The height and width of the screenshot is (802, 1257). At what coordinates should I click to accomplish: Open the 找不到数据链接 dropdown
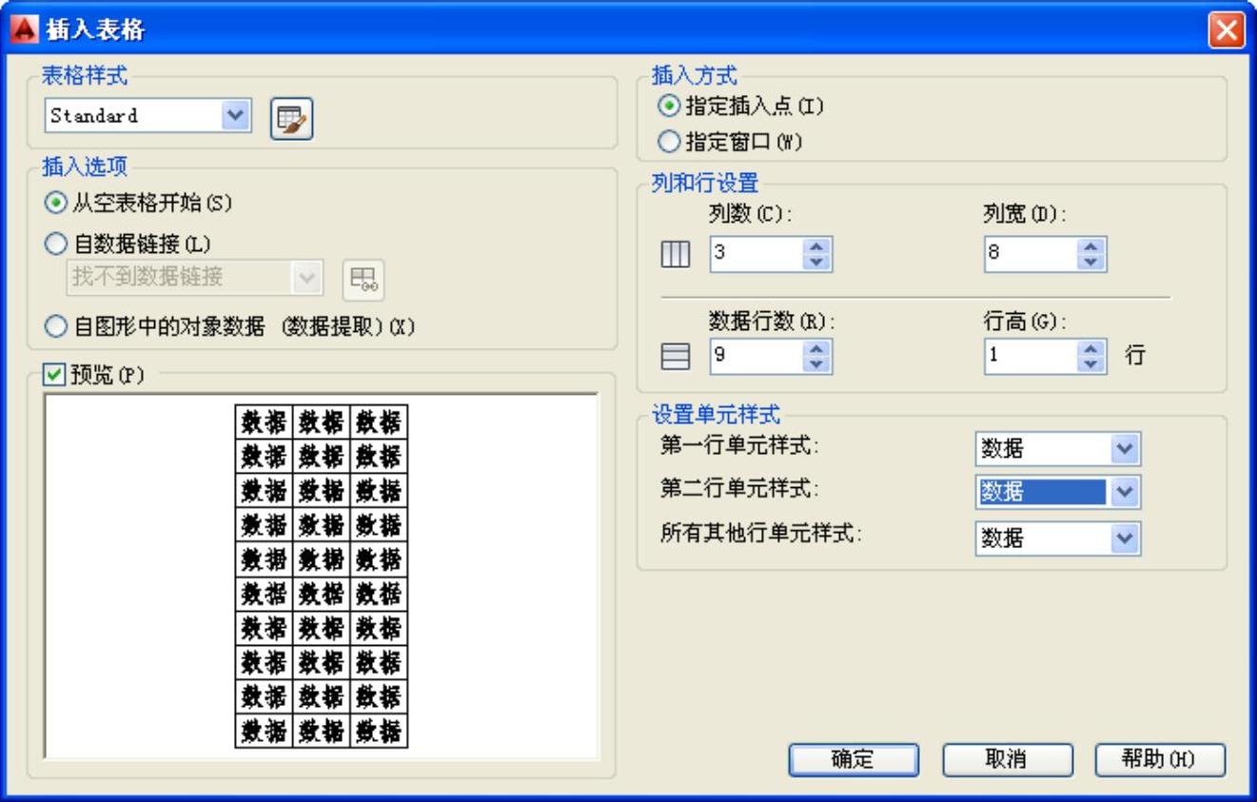[306, 277]
